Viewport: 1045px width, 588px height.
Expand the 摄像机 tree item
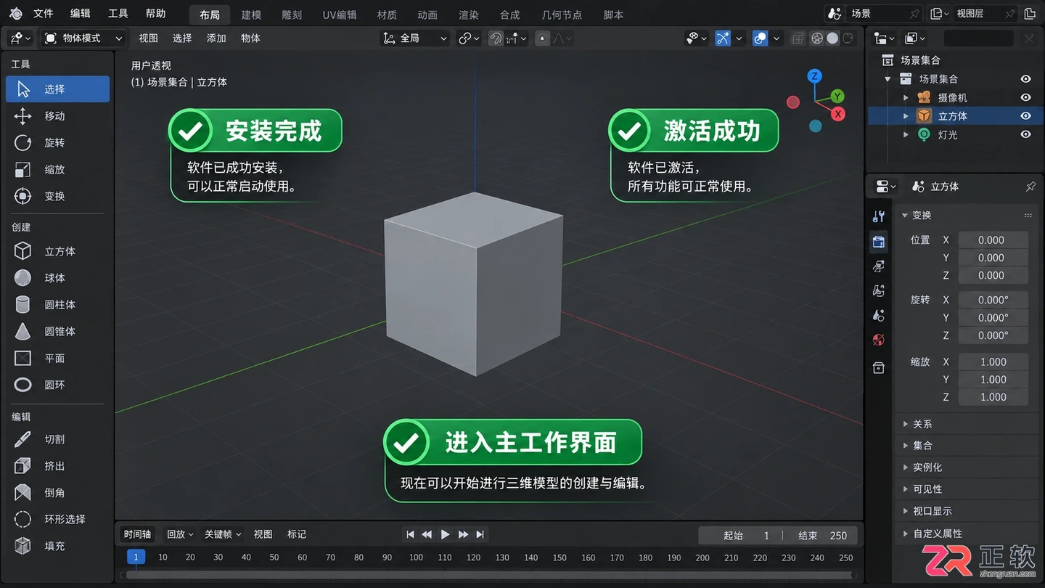pos(906,97)
